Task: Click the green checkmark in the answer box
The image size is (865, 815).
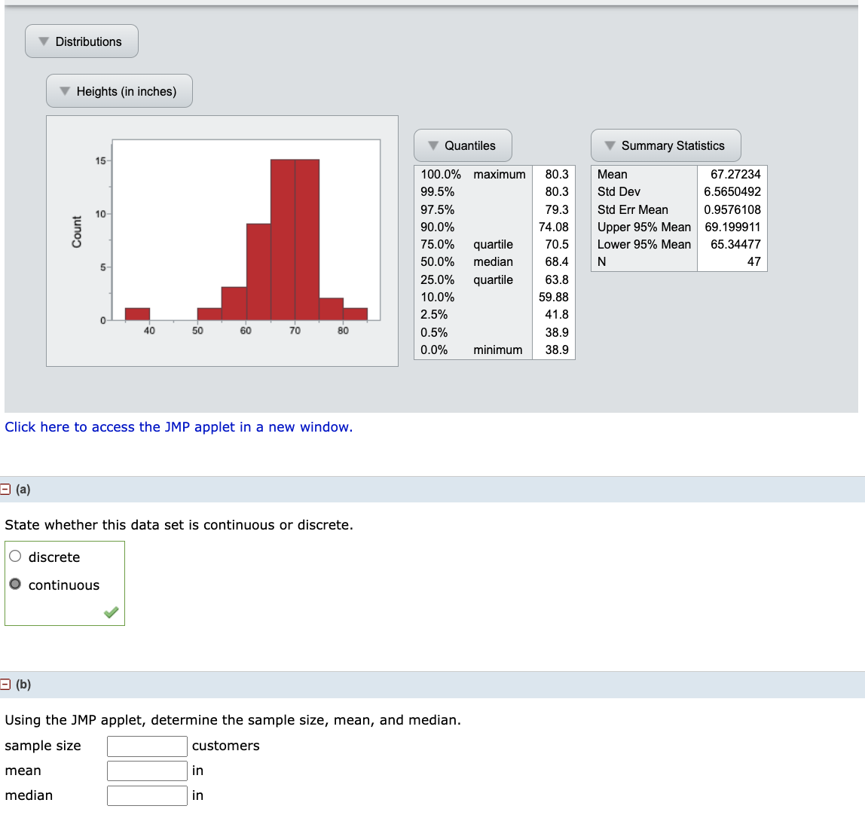Action: [x=111, y=612]
